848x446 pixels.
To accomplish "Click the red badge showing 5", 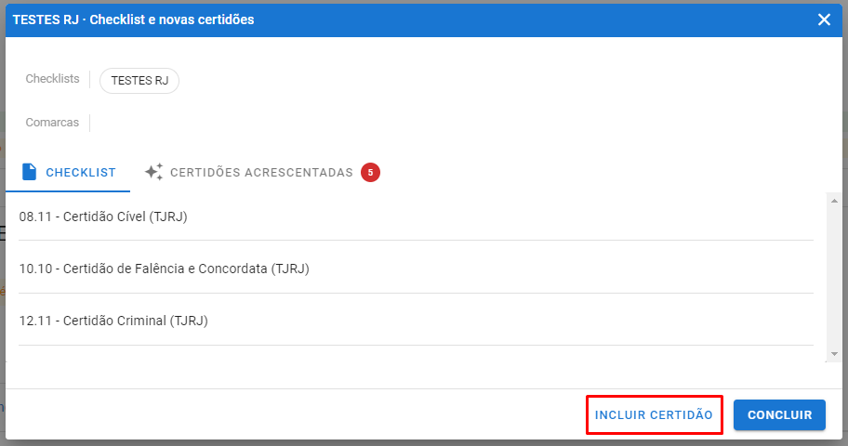I will click(370, 172).
